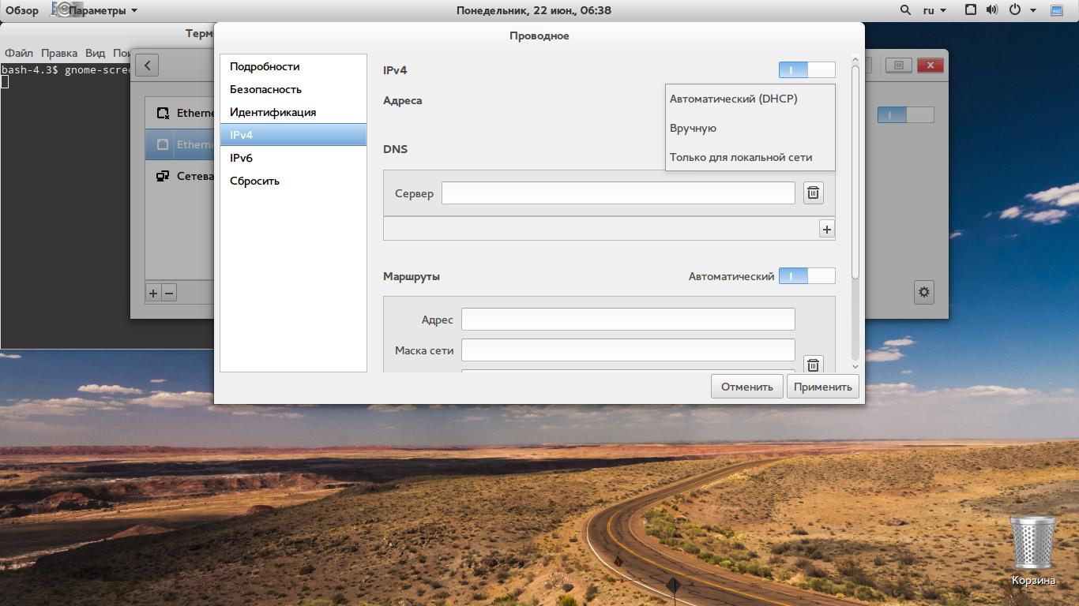Image resolution: width=1079 pixels, height=606 pixels.
Task: Click the two-computers icon beside Сетева
Action: (163, 176)
